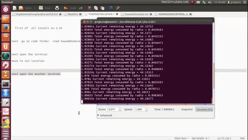This screenshot has height=140, width=248.
Task: Open the network connection indicator
Action: (204, 2)
